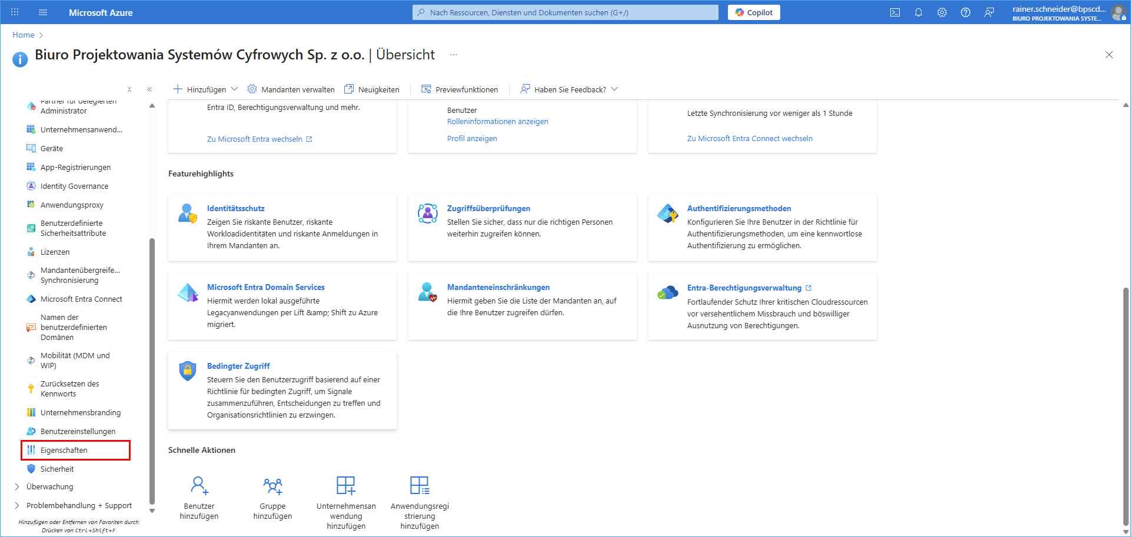Click the Zurücksetzen des Kennworts key icon
This screenshot has width=1131, height=537.
pos(31,389)
